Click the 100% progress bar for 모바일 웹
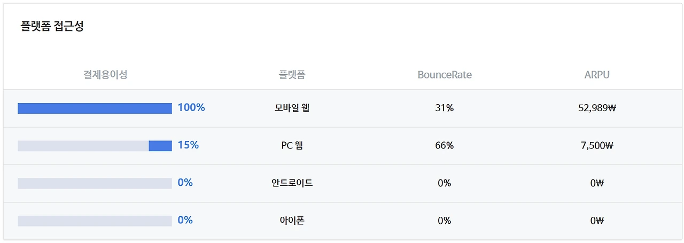Image resolution: width=684 pixels, height=243 pixels. pyautogui.click(x=95, y=108)
